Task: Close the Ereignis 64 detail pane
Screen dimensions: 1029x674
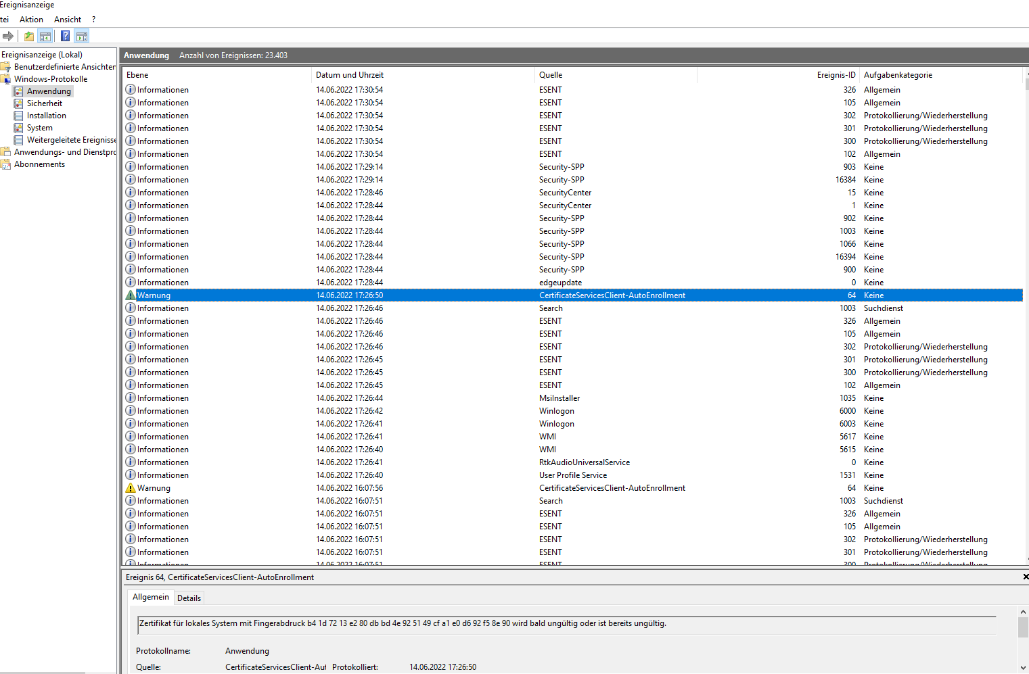Action: tap(1026, 577)
